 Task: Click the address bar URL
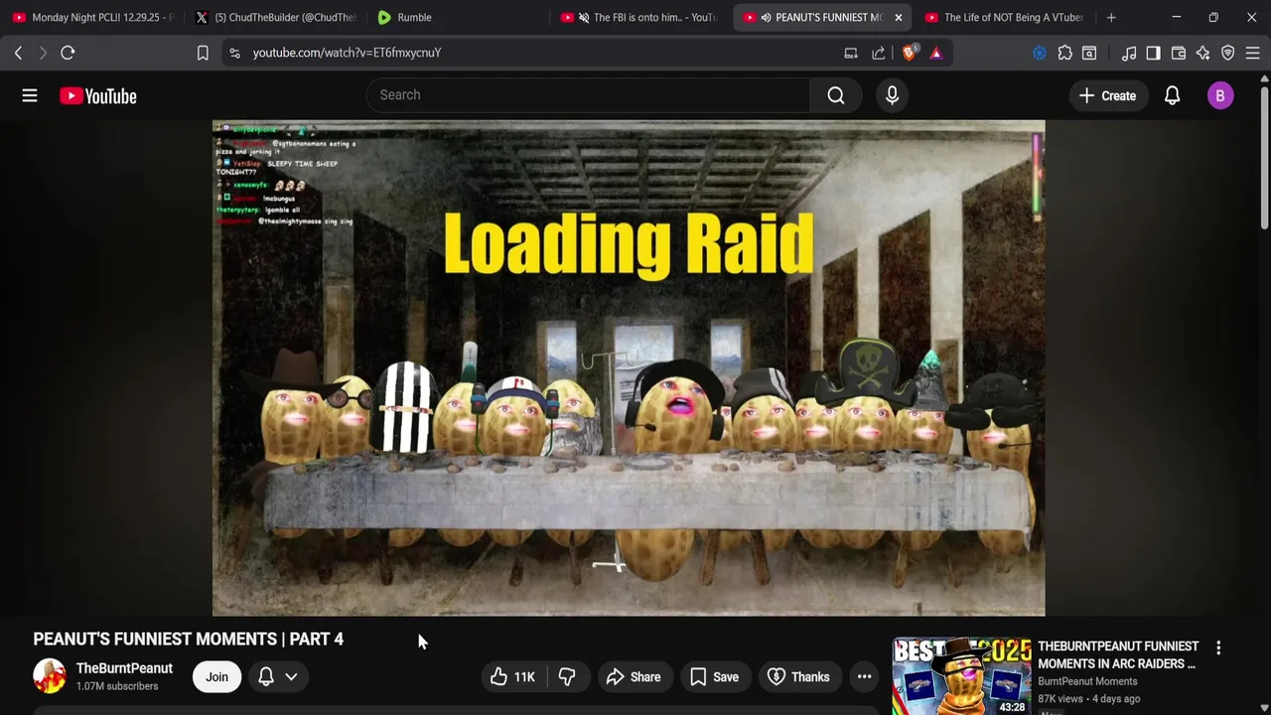pos(347,53)
